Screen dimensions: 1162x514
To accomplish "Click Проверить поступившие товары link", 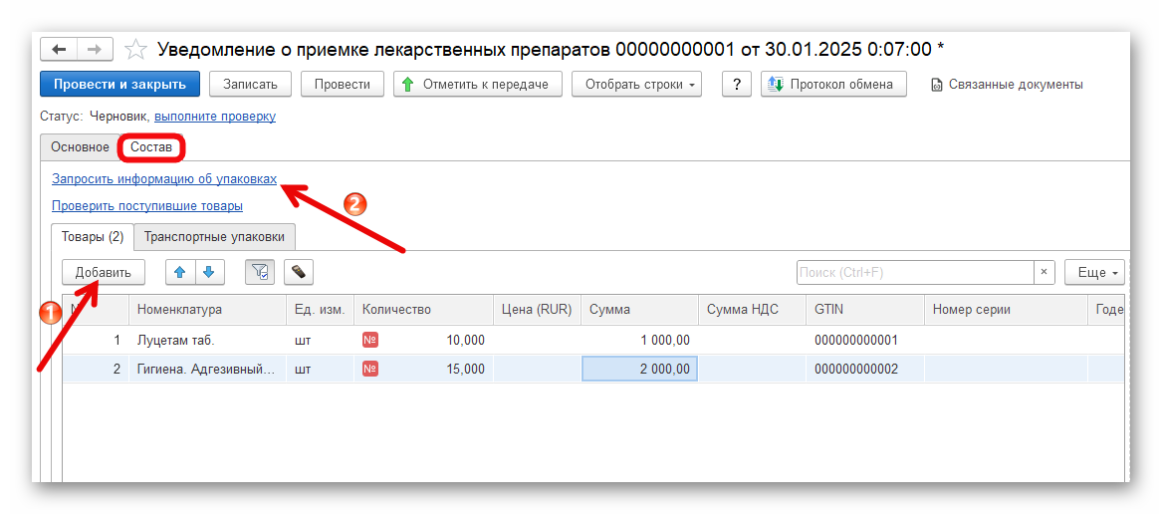I will (x=147, y=205).
